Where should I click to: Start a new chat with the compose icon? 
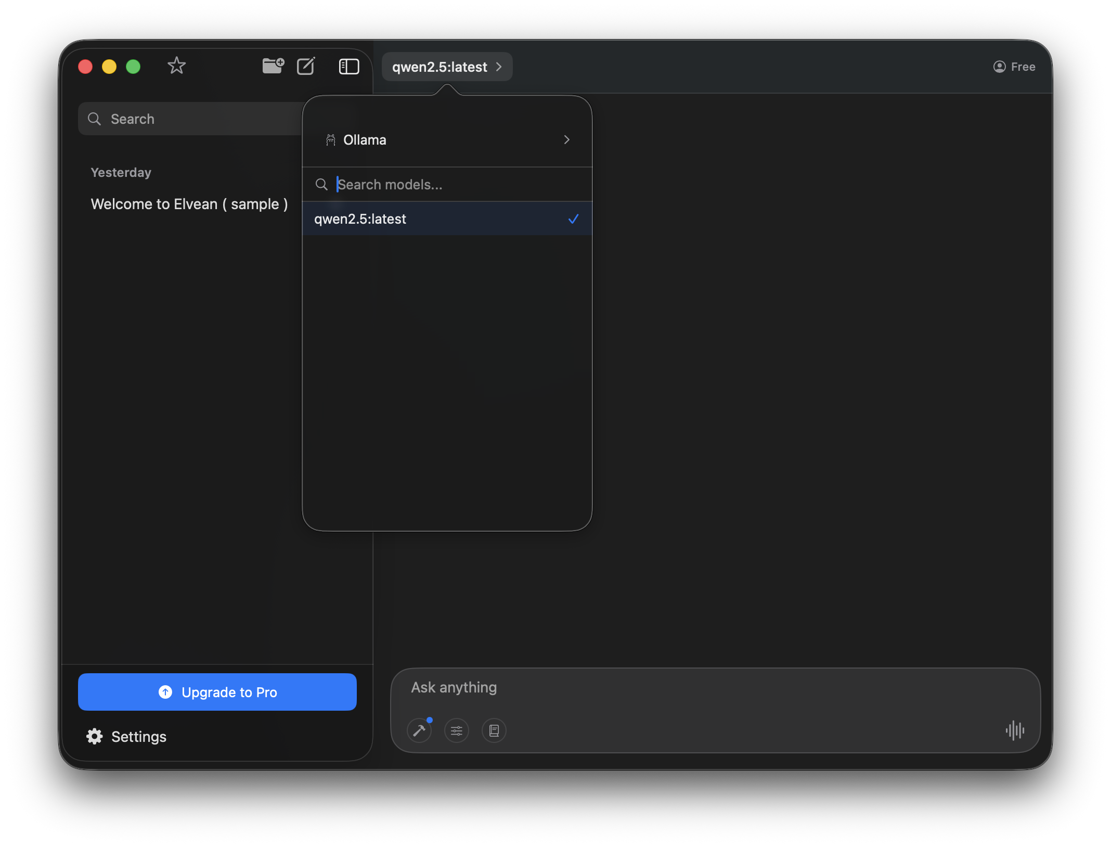tap(306, 66)
